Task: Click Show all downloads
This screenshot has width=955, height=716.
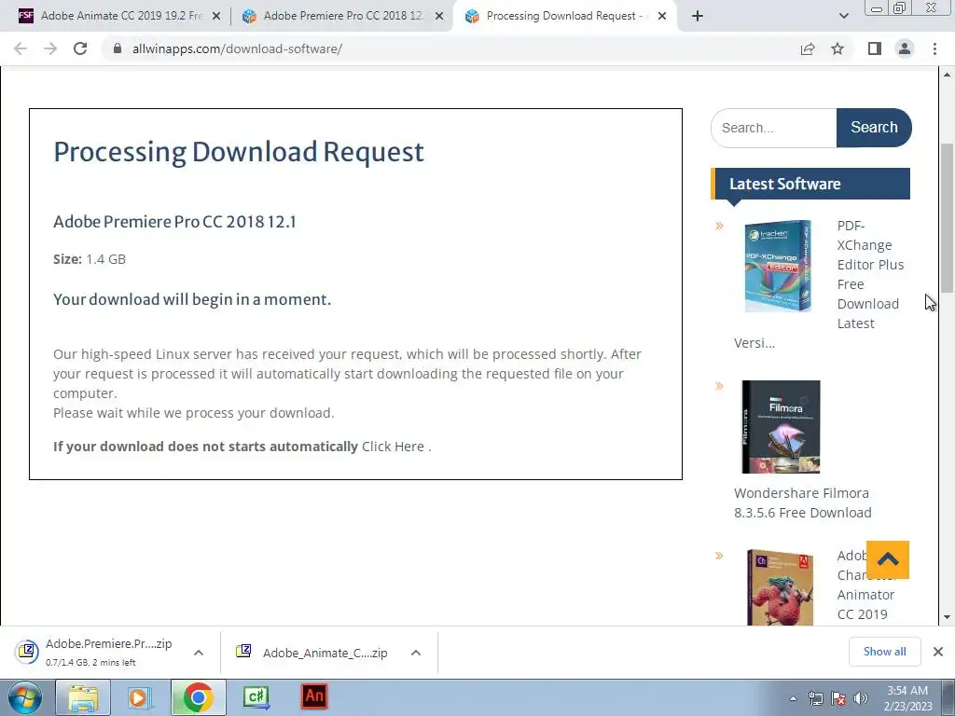Action: tap(884, 652)
